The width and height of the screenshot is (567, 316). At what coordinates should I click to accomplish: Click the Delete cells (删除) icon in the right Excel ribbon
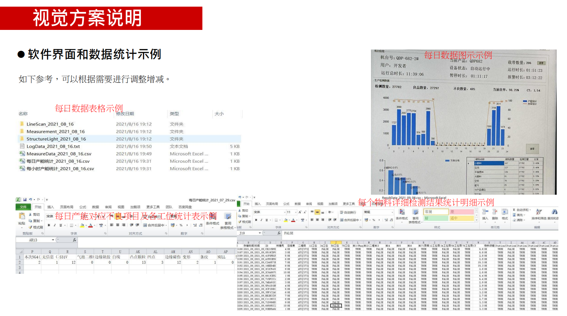pyautogui.click(x=495, y=213)
